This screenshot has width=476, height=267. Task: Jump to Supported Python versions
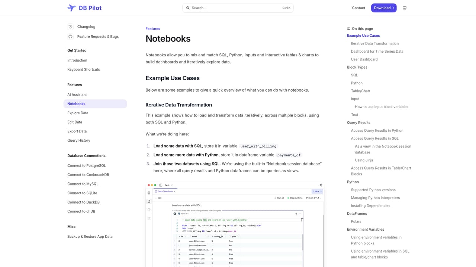[373, 190]
